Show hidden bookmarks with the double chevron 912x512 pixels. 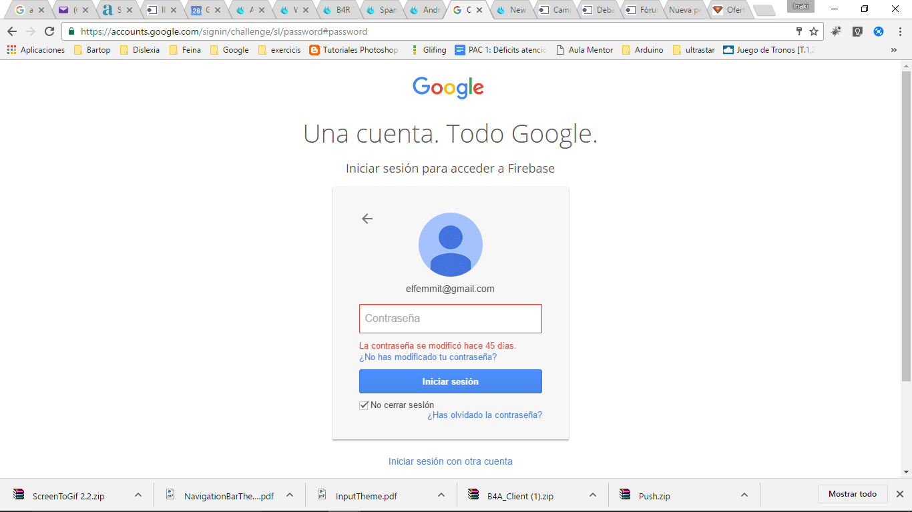894,50
